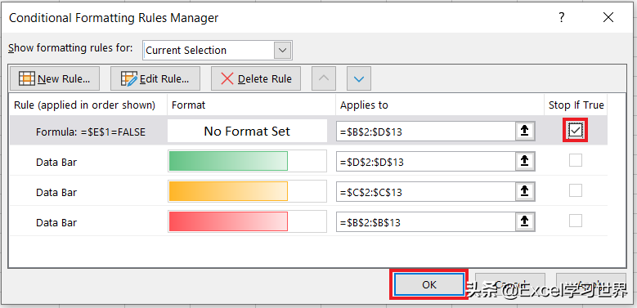Collapse dialog for the $D$2:$D$13 range
Viewport: 637px width, 308px height.
tap(525, 162)
